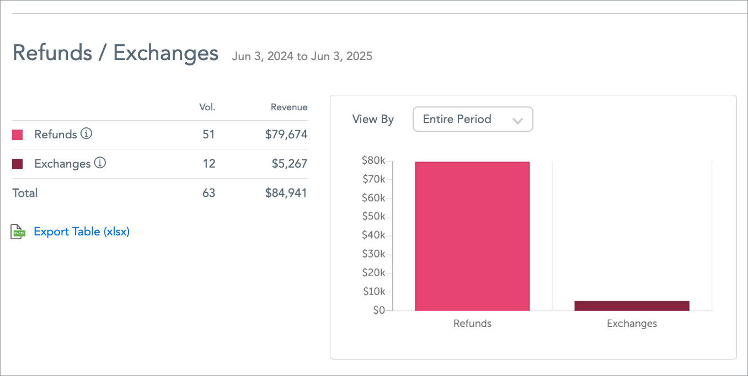This screenshot has width=748, height=376.
Task: Click the info icon beside Exchanges
Action: point(99,163)
